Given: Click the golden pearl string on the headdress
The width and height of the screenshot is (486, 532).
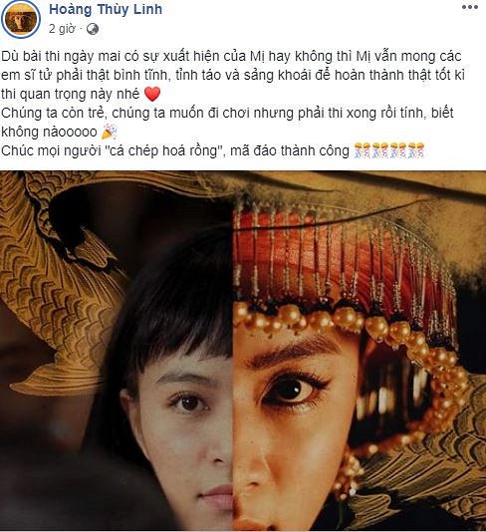Looking at the screenshot, I should (x=350, y=328).
